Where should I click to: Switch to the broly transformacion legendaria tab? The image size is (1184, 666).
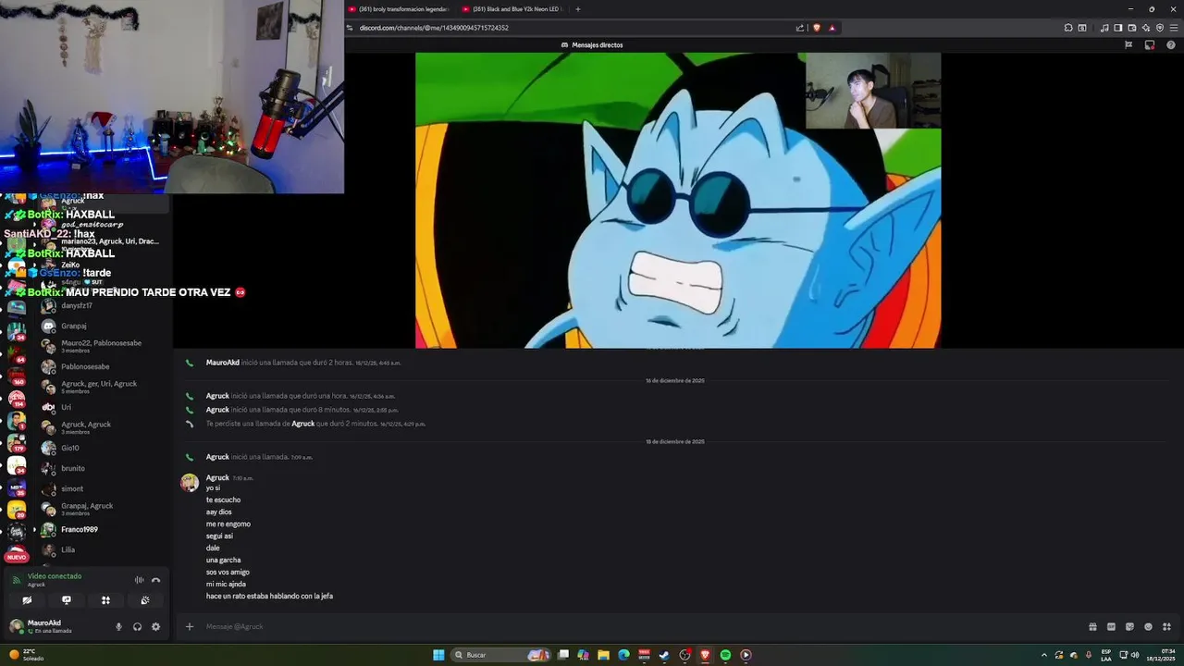pos(398,9)
